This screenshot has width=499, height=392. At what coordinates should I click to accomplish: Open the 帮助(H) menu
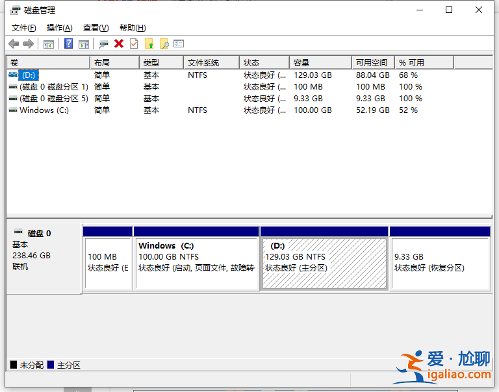pos(133,28)
